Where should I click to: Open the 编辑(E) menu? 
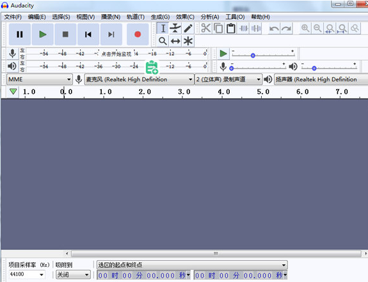37,17
